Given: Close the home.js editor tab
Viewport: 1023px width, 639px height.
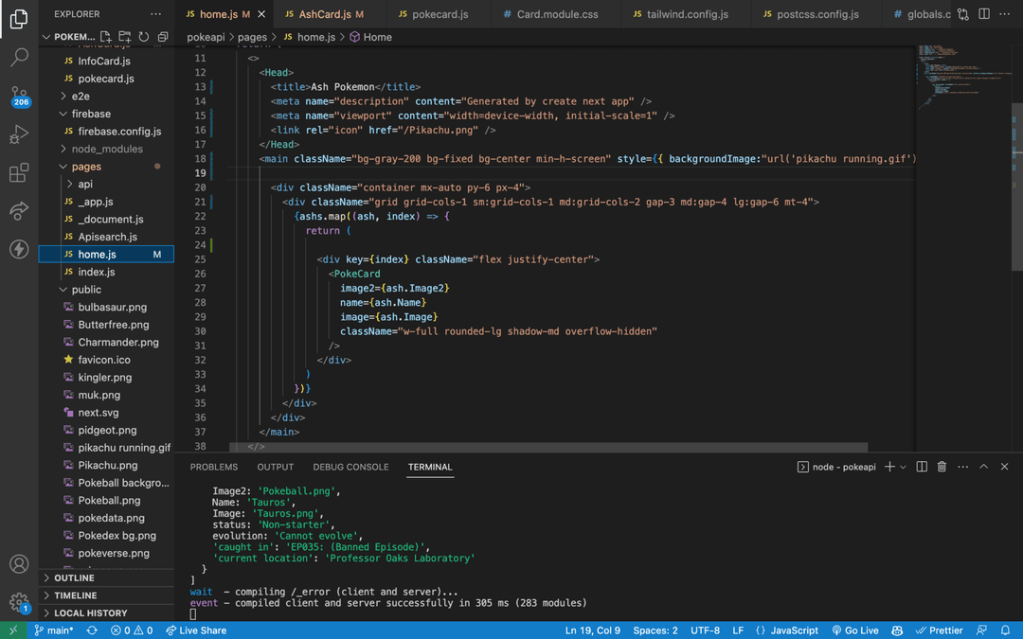Looking at the screenshot, I should pyautogui.click(x=261, y=13).
